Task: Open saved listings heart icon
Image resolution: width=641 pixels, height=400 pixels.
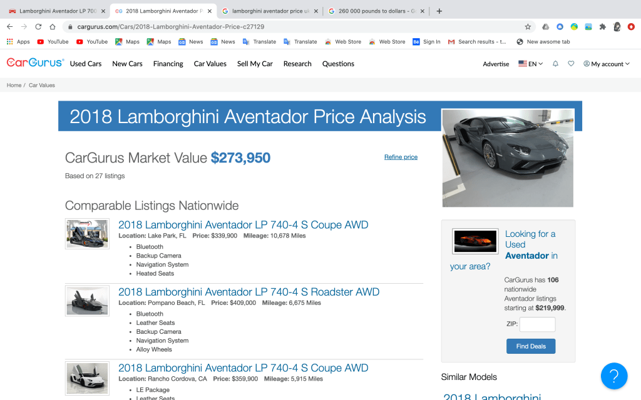Action: 571,64
